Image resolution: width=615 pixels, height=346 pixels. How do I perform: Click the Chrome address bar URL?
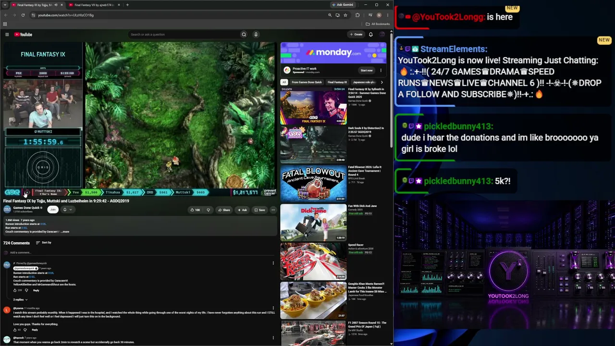tap(66, 15)
